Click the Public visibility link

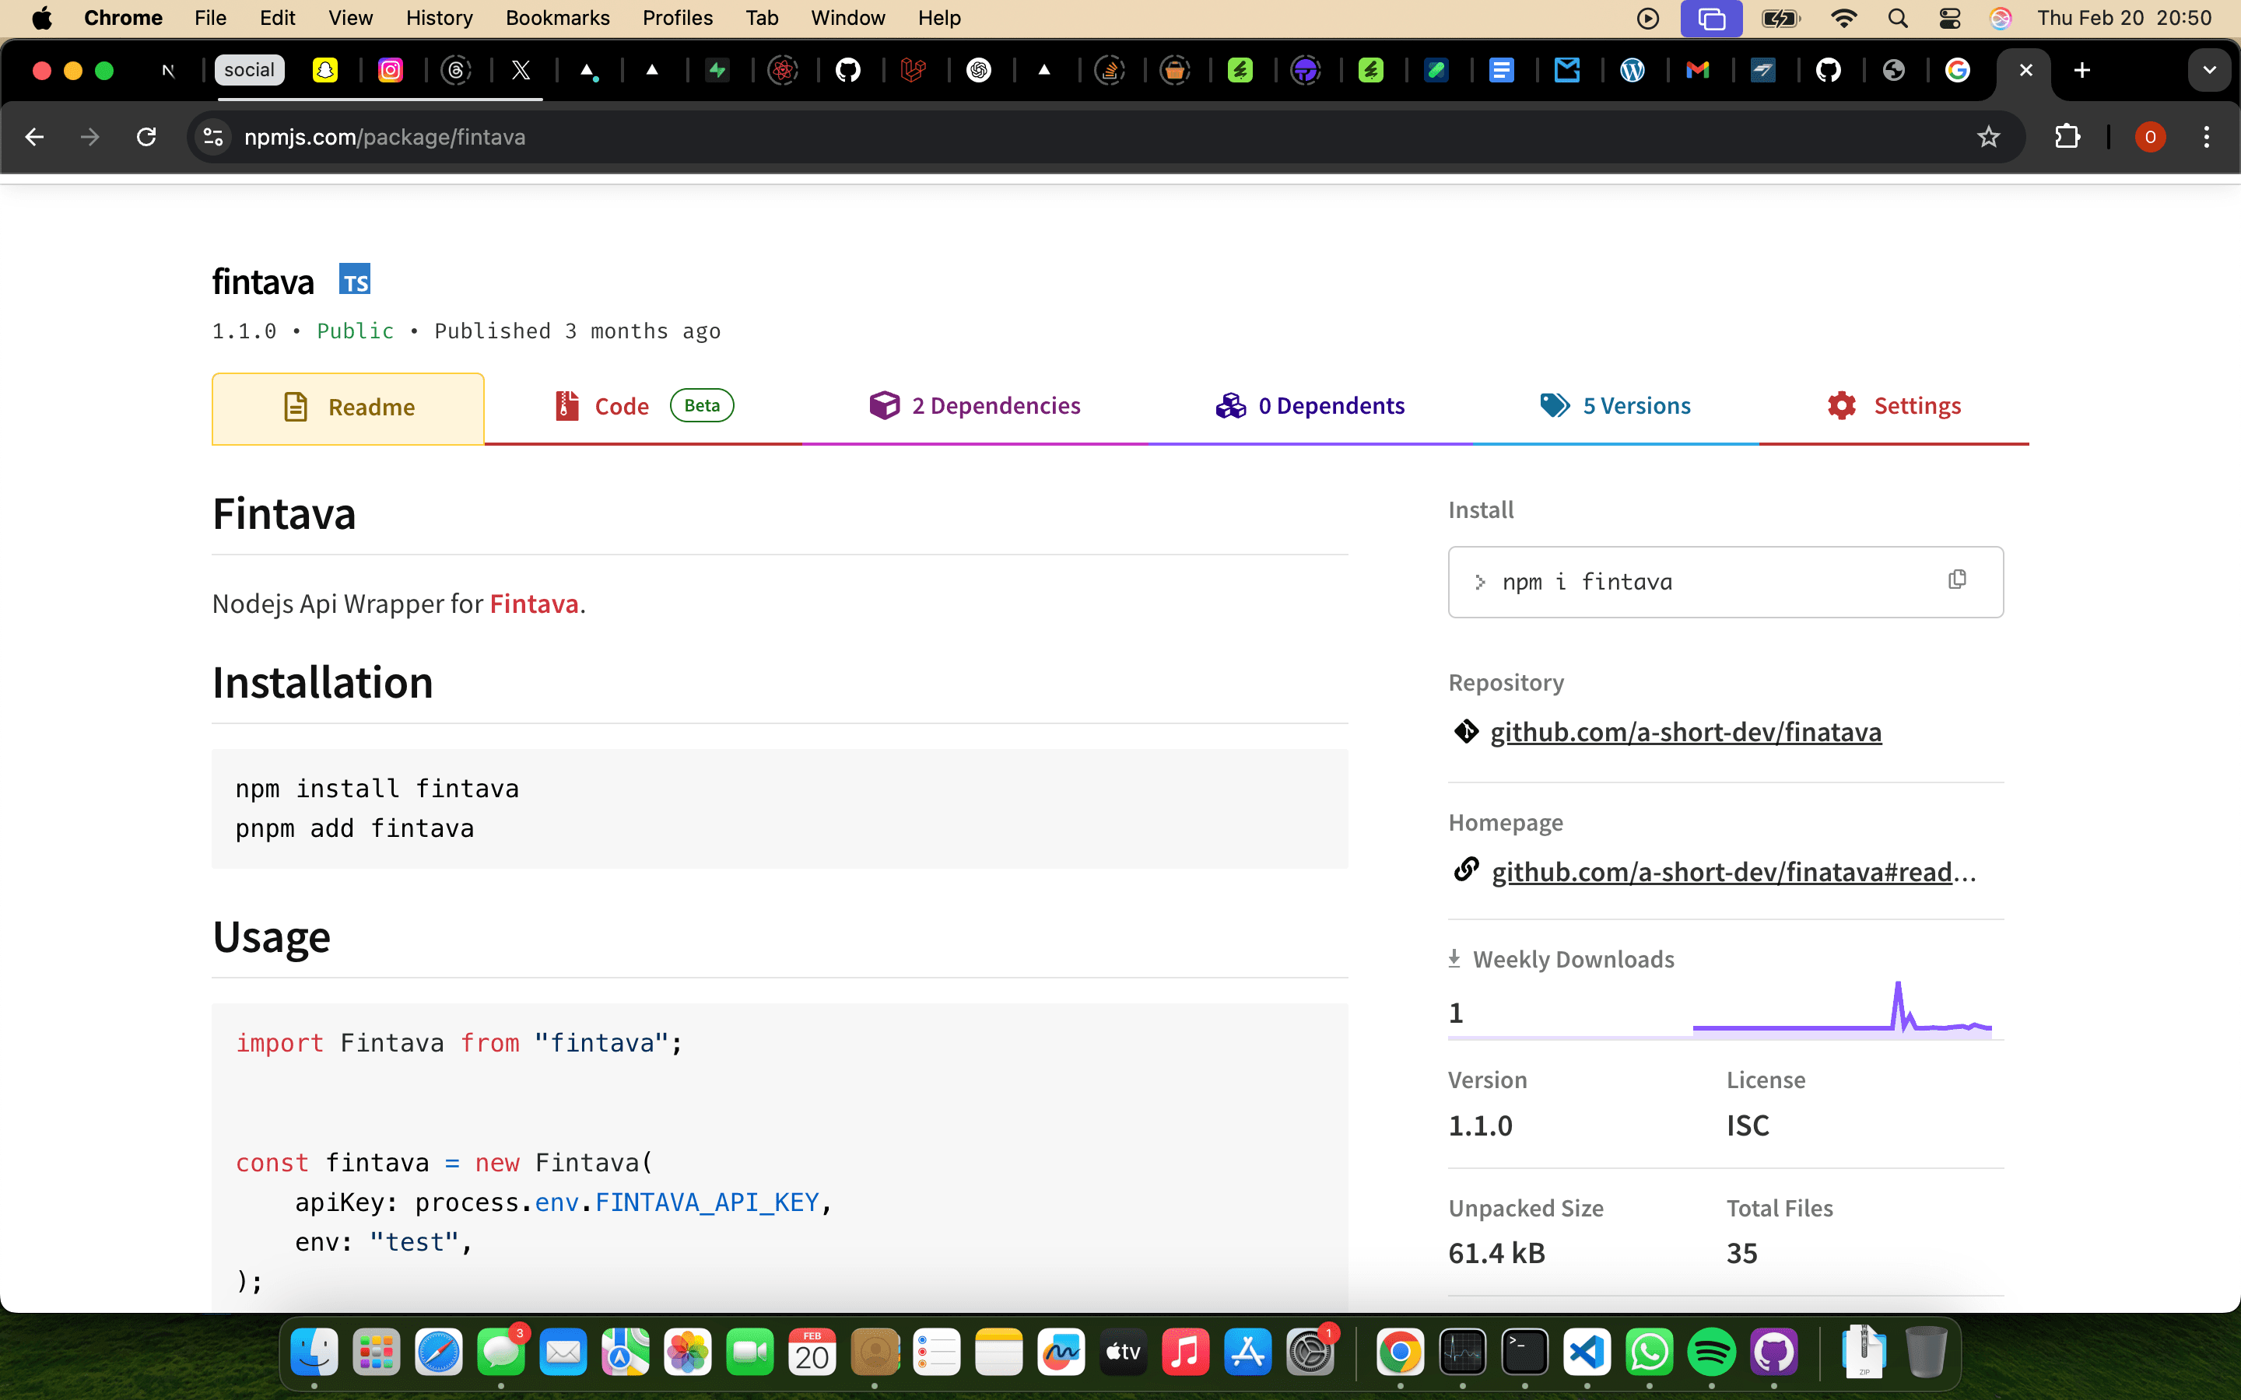coord(355,331)
